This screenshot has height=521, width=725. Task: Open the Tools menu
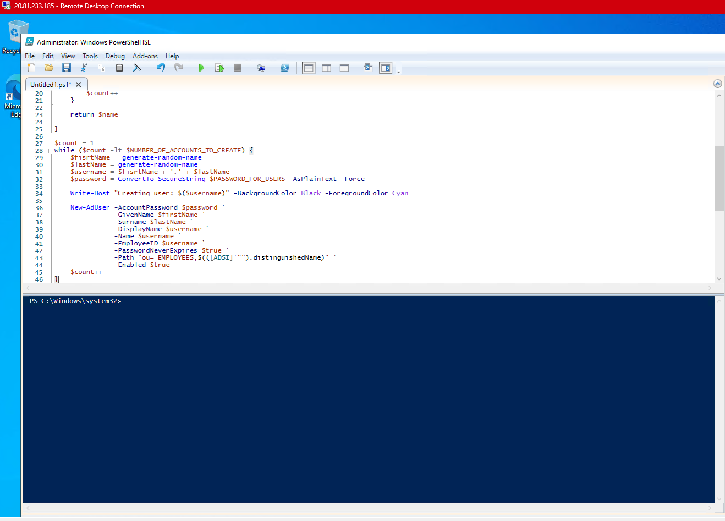[90, 56]
